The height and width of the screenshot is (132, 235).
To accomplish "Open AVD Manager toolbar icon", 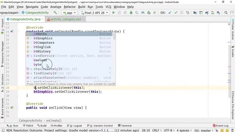I will tap(213, 13).
